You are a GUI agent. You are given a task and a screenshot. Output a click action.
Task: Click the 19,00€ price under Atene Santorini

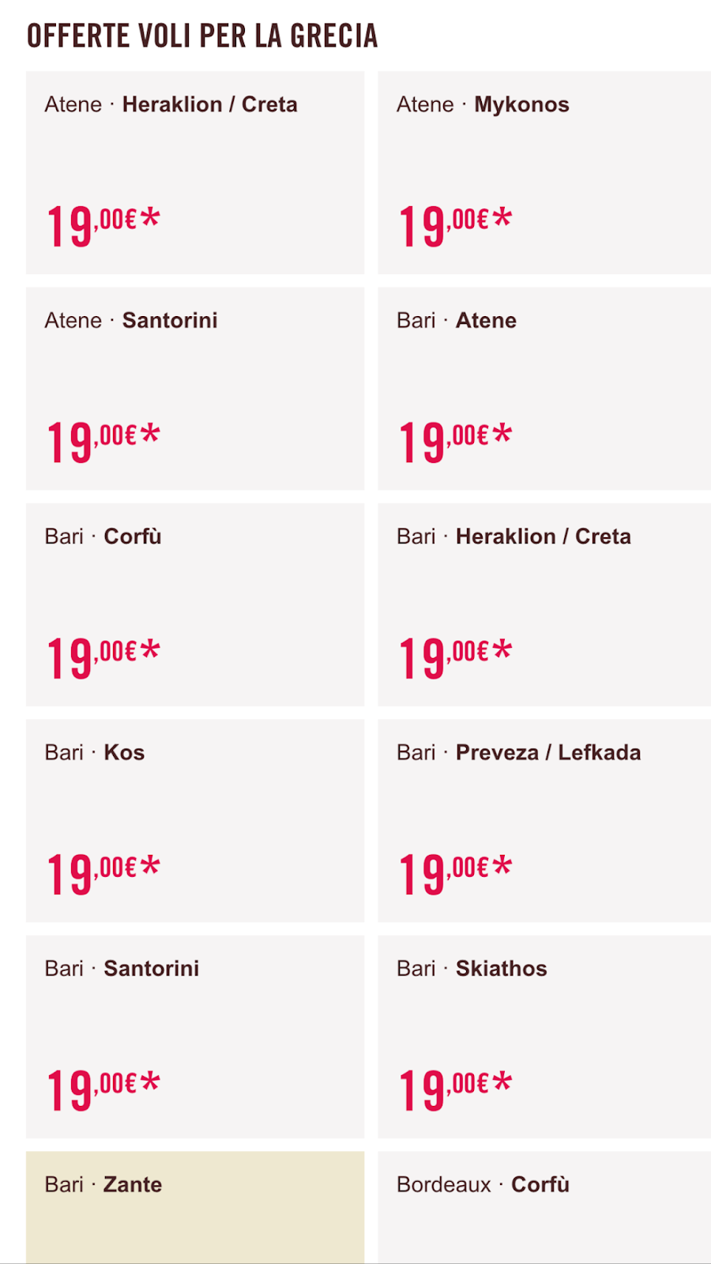[x=103, y=442]
